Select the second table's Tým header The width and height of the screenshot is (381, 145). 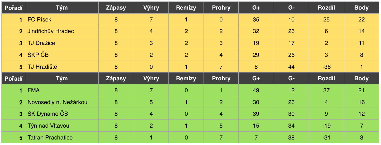point(62,78)
